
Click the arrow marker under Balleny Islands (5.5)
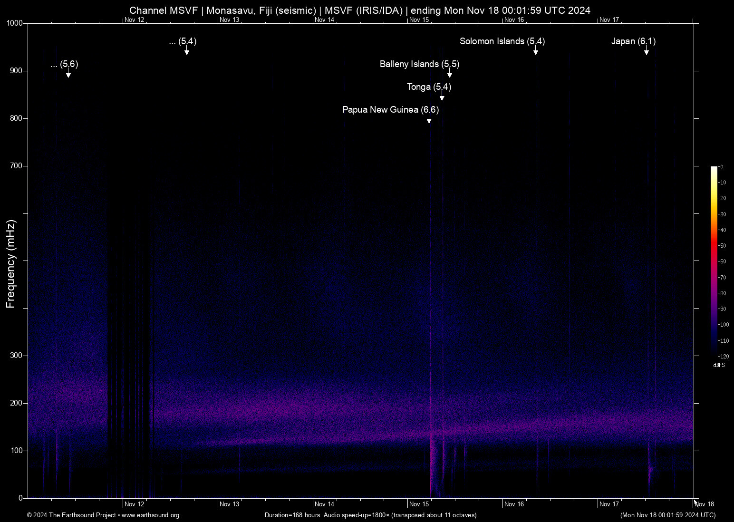pos(449,75)
